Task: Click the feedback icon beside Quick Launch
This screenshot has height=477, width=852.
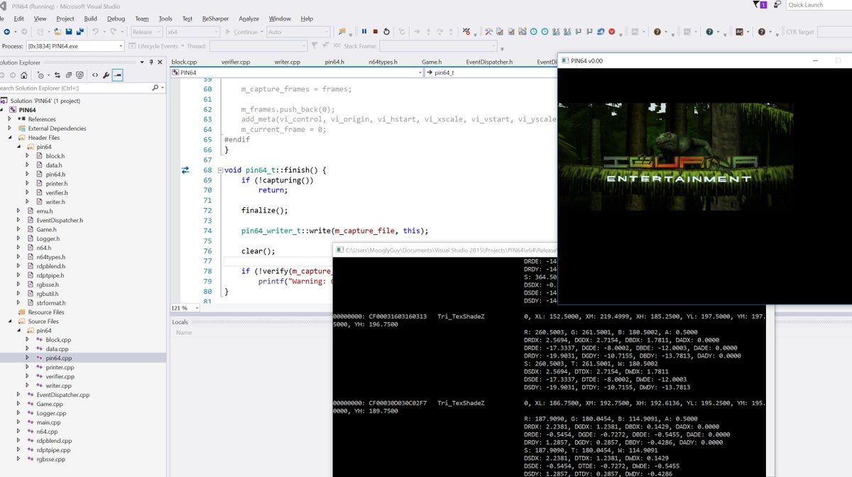Action: (x=777, y=5)
